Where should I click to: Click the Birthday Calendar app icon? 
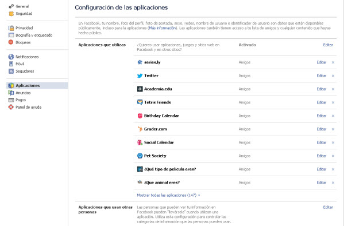140,116
